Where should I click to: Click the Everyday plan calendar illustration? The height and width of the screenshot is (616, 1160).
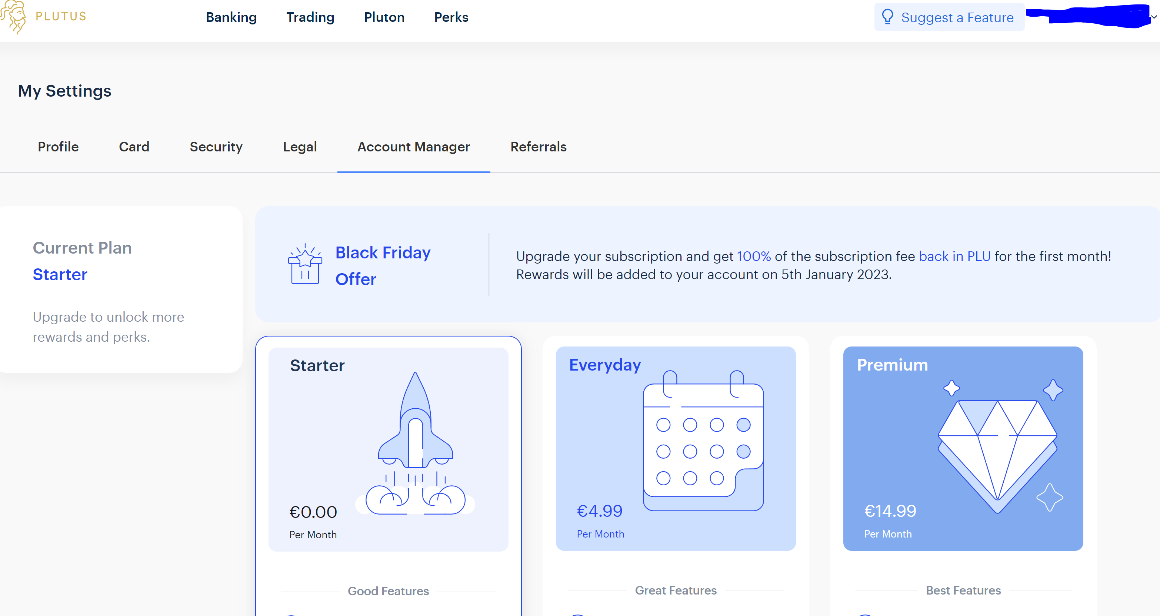(x=703, y=440)
